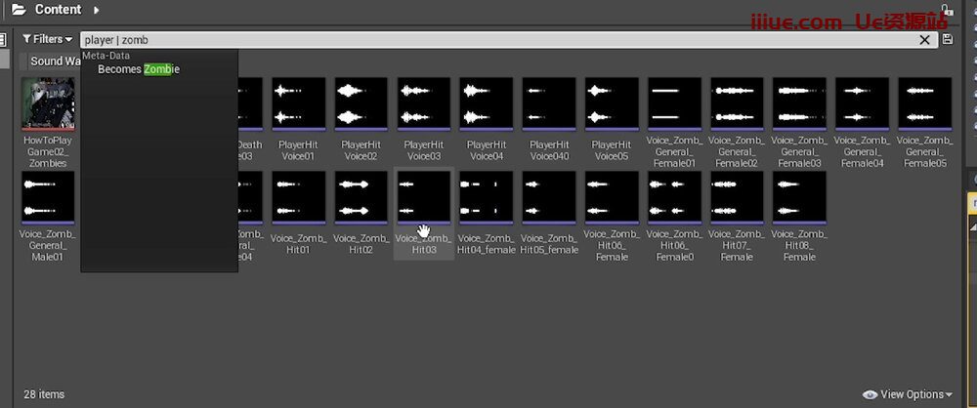Click the Voice_Zomb_Hit08_Female asset

pyautogui.click(x=798, y=198)
